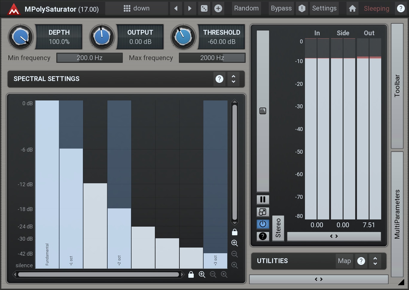
Task: Expand the Utilities section arrows
Action: point(375,261)
